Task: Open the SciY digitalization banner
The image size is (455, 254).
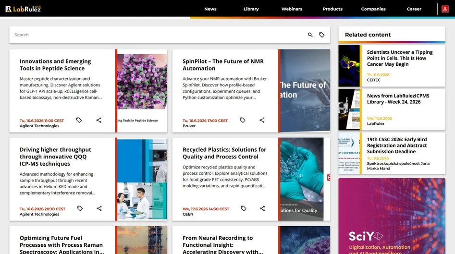Action: [x=392, y=216]
